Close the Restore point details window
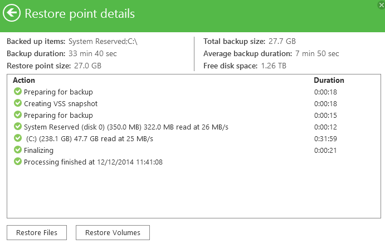Image resolution: width=385 pixels, height=249 pixels. (381, 5)
